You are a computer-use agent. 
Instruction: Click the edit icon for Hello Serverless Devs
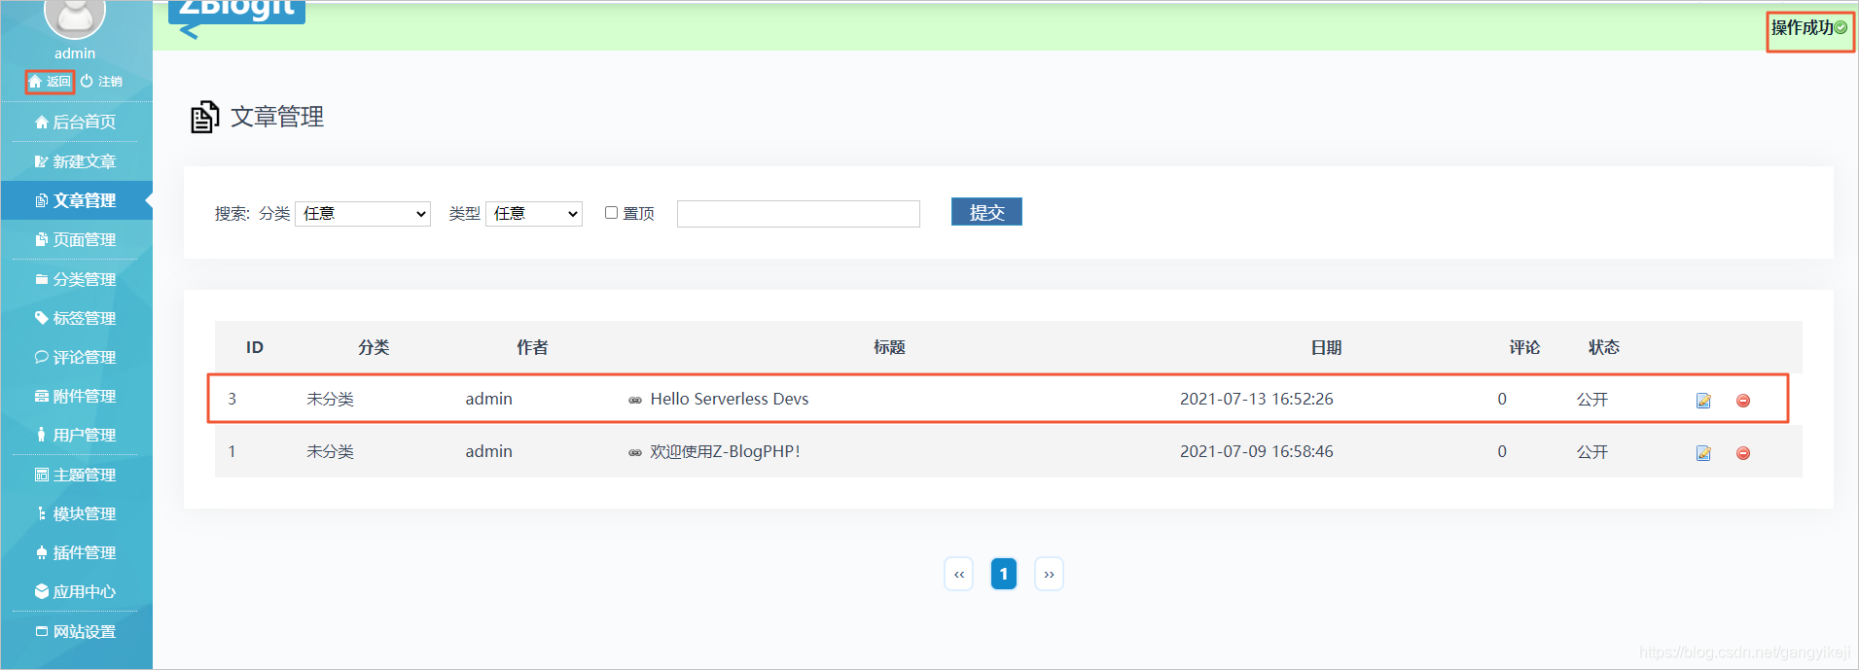click(1703, 401)
